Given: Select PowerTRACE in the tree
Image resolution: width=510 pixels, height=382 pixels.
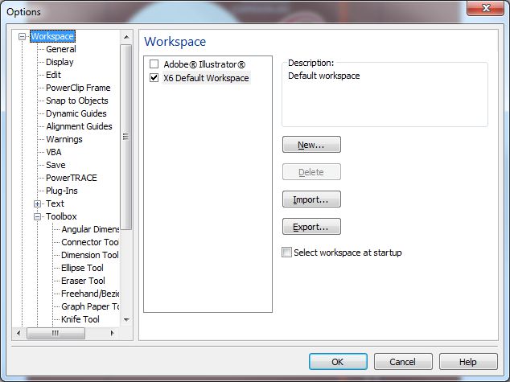Looking at the screenshot, I should 72,178.
